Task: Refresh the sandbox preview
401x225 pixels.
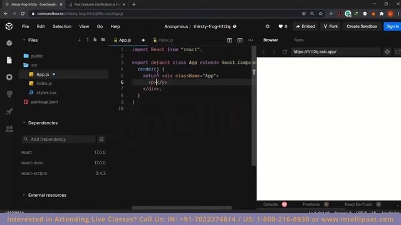Action: 284,52
